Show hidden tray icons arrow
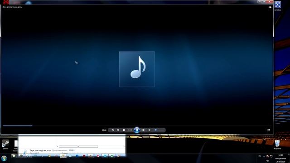290x163 pixels. 264,156
